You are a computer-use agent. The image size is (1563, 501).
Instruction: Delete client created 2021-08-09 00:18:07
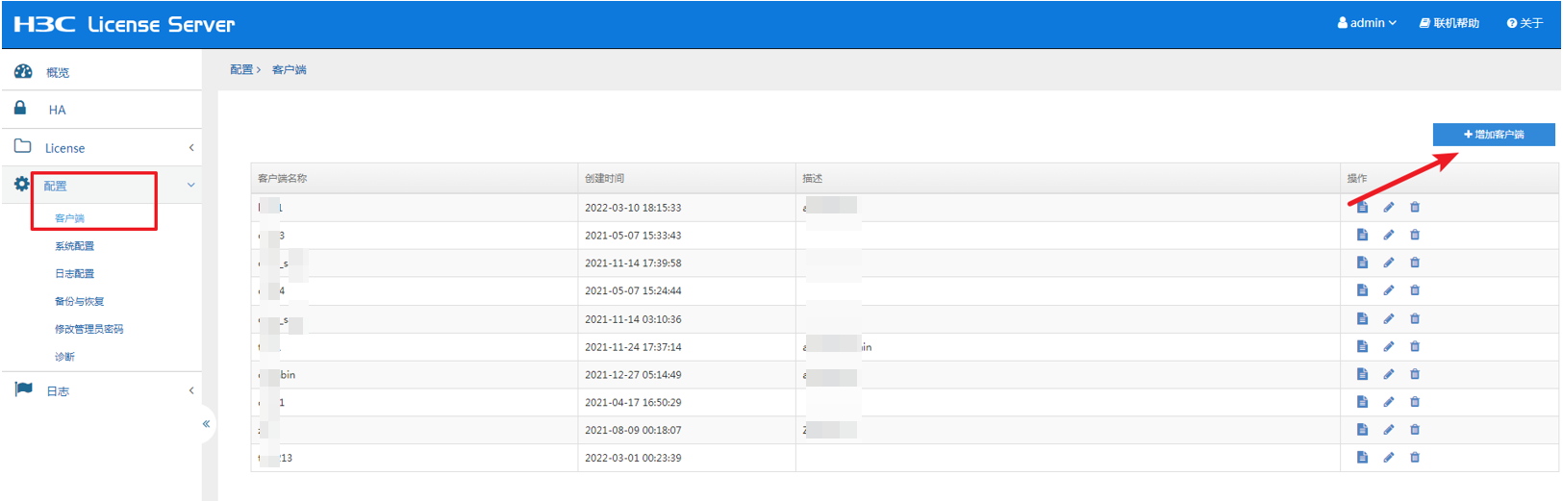pyautogui.click(x=1415, y=430)
